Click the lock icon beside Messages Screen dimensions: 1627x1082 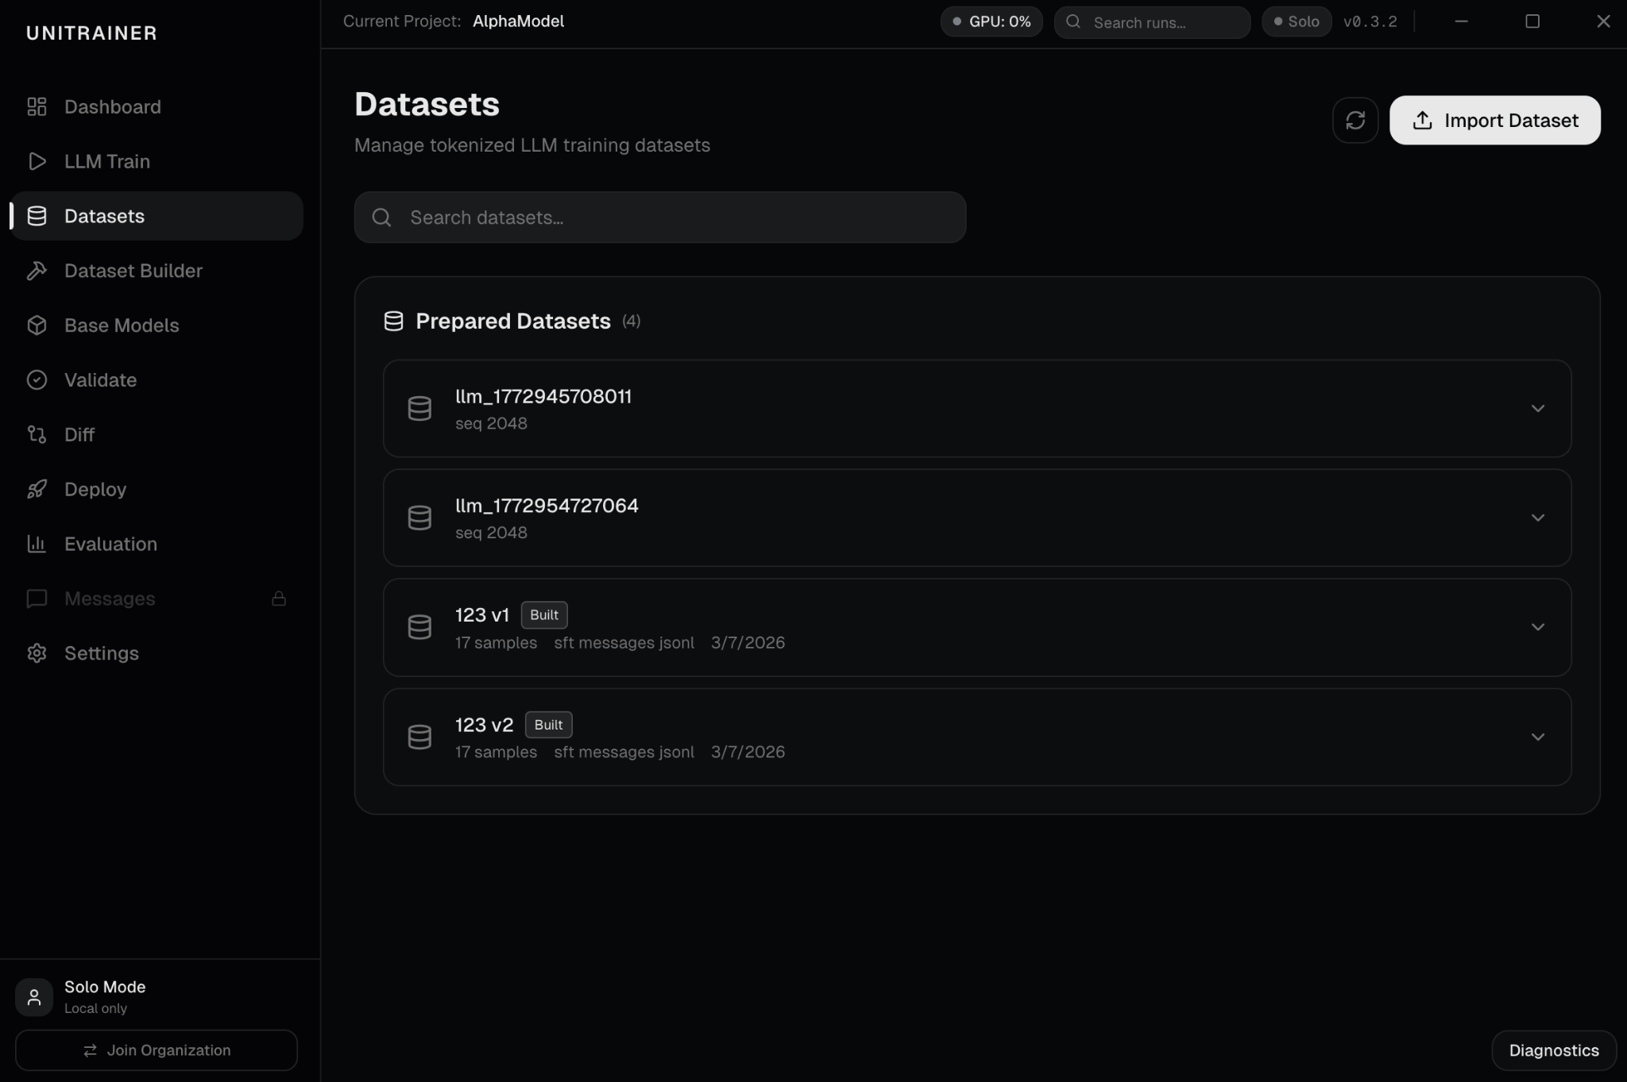279,599
